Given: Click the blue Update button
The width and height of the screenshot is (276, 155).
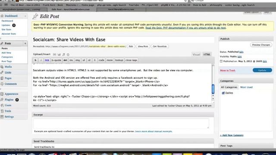Looking at the screenshot, I should pyautogui.click(x=262, y=70).
